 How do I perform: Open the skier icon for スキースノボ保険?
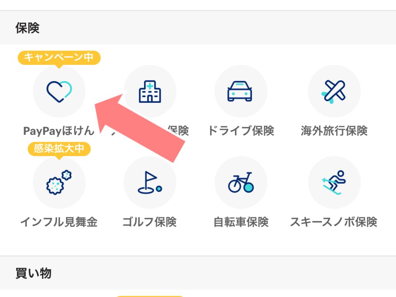pyautogui.click(x=334, y=182)
